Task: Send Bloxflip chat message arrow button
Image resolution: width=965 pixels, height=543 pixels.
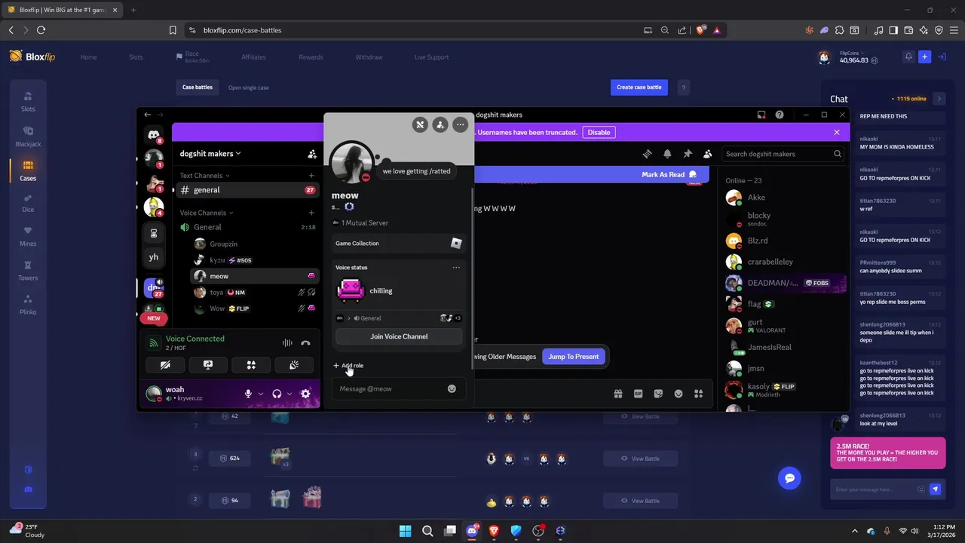Action: click(x=936, y=489)
